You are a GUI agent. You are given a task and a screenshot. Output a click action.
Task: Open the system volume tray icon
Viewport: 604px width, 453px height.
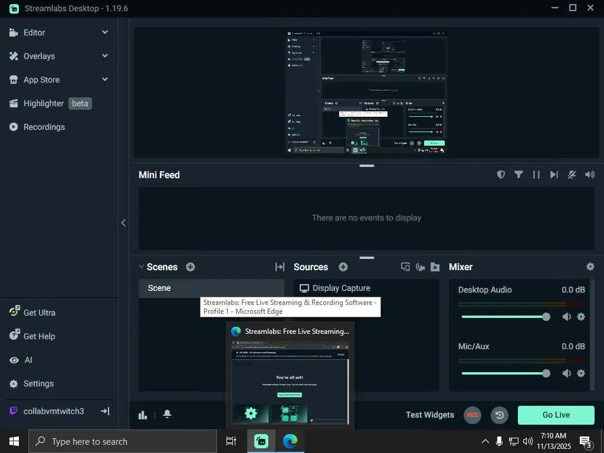coord(528,441)
